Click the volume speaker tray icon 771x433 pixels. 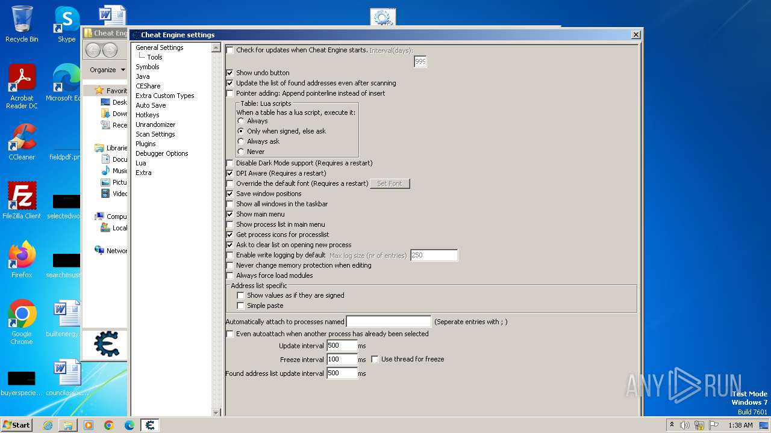pos(684,425)
